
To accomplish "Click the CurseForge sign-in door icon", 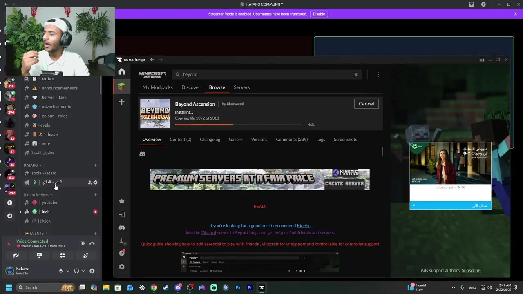I will coord(122,214).
